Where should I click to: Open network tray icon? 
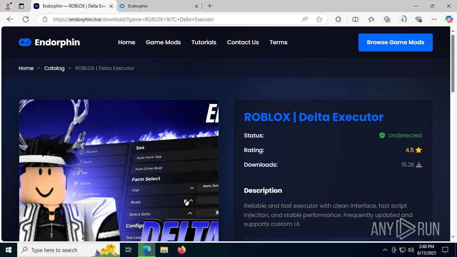[402, 250]
